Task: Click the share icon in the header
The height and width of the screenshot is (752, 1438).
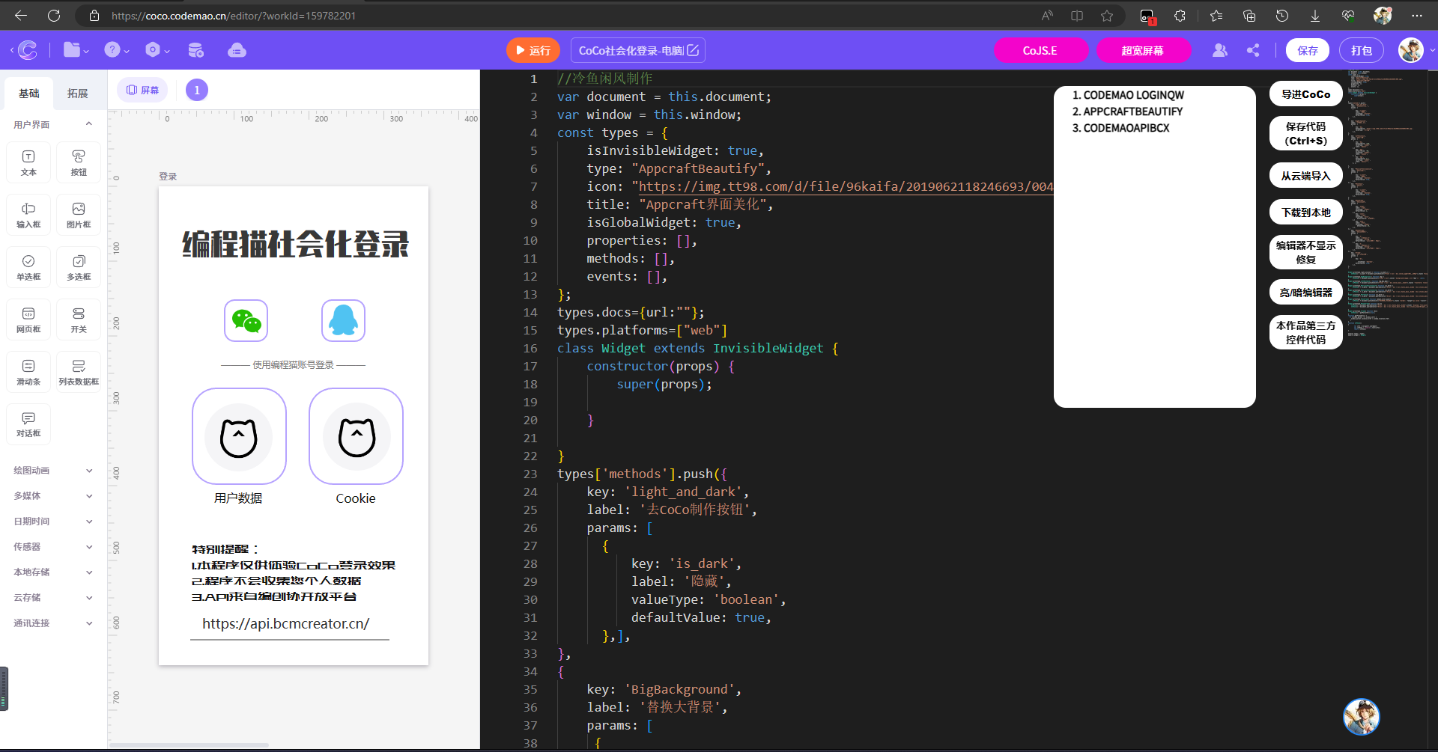Action: point(1253,50)
